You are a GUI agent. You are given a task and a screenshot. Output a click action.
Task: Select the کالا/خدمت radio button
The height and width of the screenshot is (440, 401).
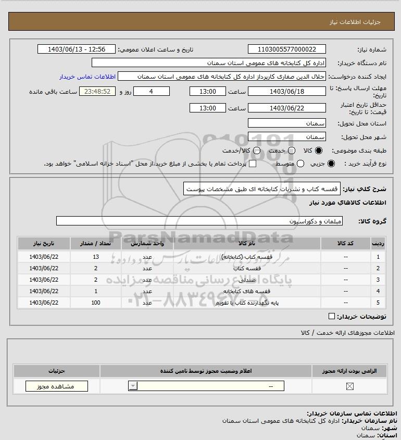tap(256, 150)
